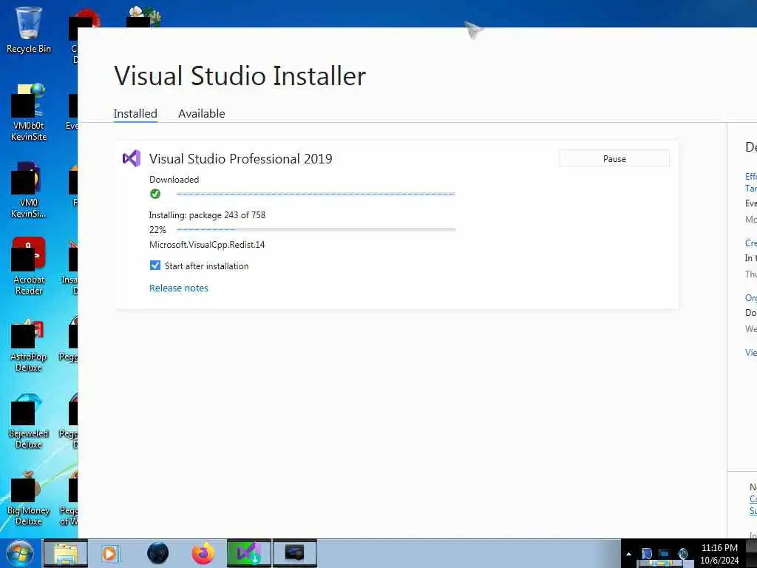
Task: Click the dark window taskbar button
Action: point(295,553)
